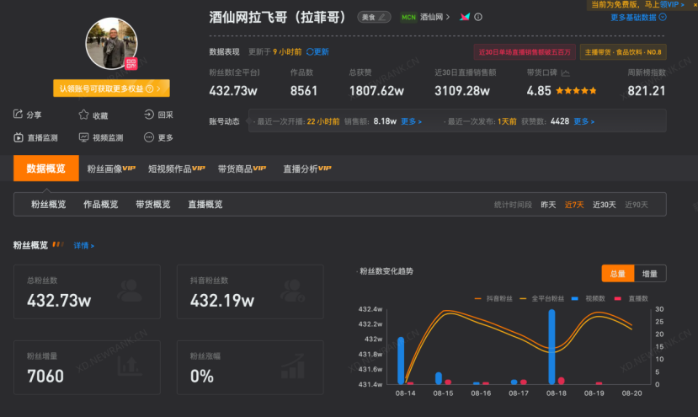Click the 432.73w total fans value card

(x=87, y=291)
